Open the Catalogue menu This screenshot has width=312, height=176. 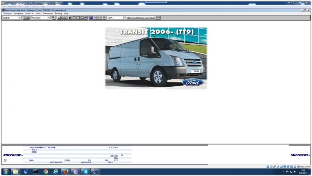[7, 14]
